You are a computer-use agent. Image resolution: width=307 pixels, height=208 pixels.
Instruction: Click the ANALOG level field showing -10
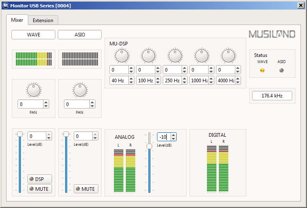coord(164,137)
